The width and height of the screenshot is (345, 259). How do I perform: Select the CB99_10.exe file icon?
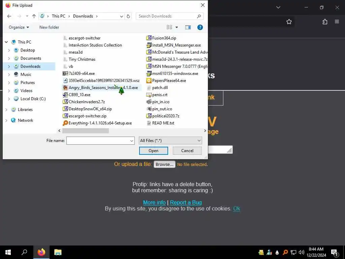coord(65,95)
